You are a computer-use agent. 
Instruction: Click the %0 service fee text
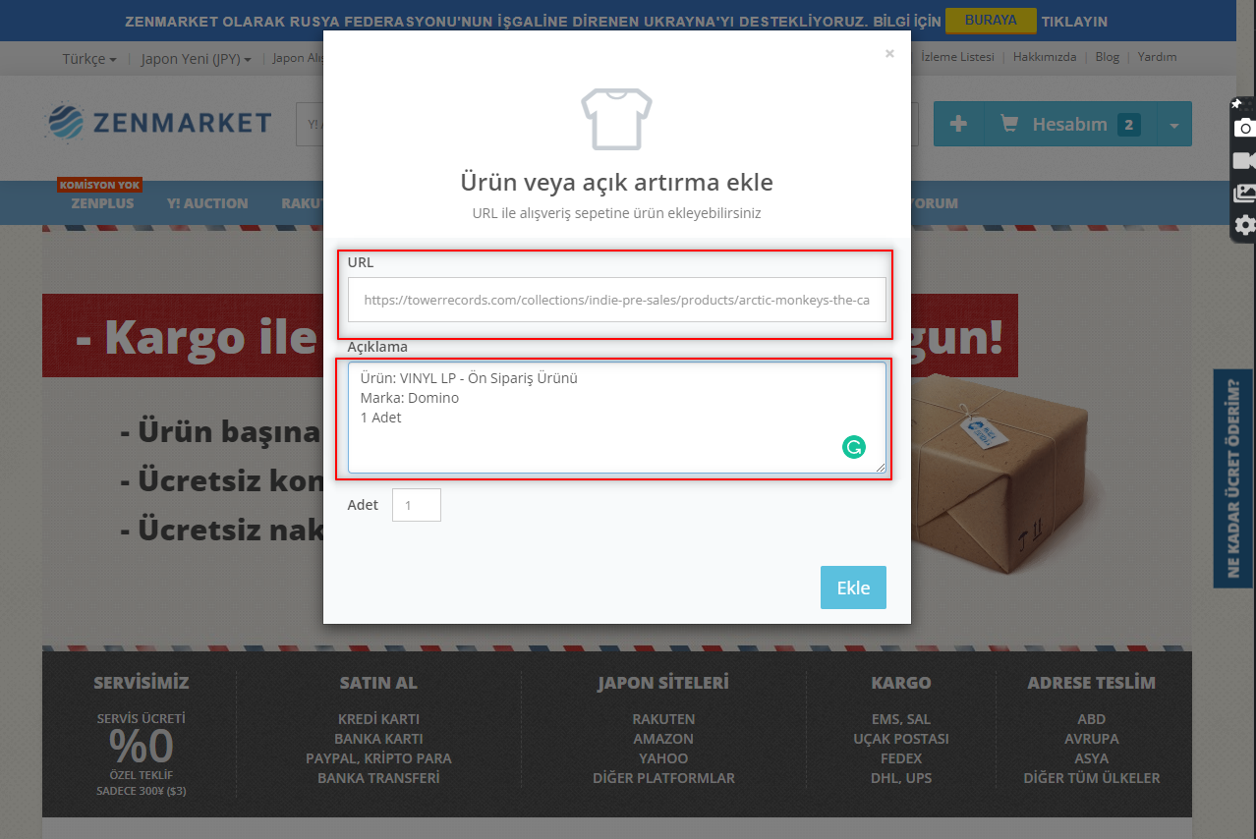tap(141, 747)
